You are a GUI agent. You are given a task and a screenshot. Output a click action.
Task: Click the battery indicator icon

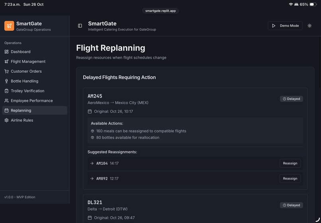click(313, 4)
